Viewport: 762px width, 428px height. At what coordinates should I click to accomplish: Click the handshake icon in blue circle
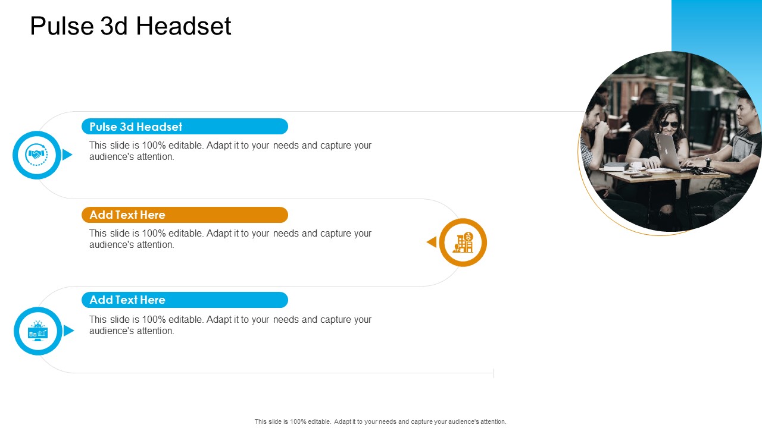[x=37, y=155]
